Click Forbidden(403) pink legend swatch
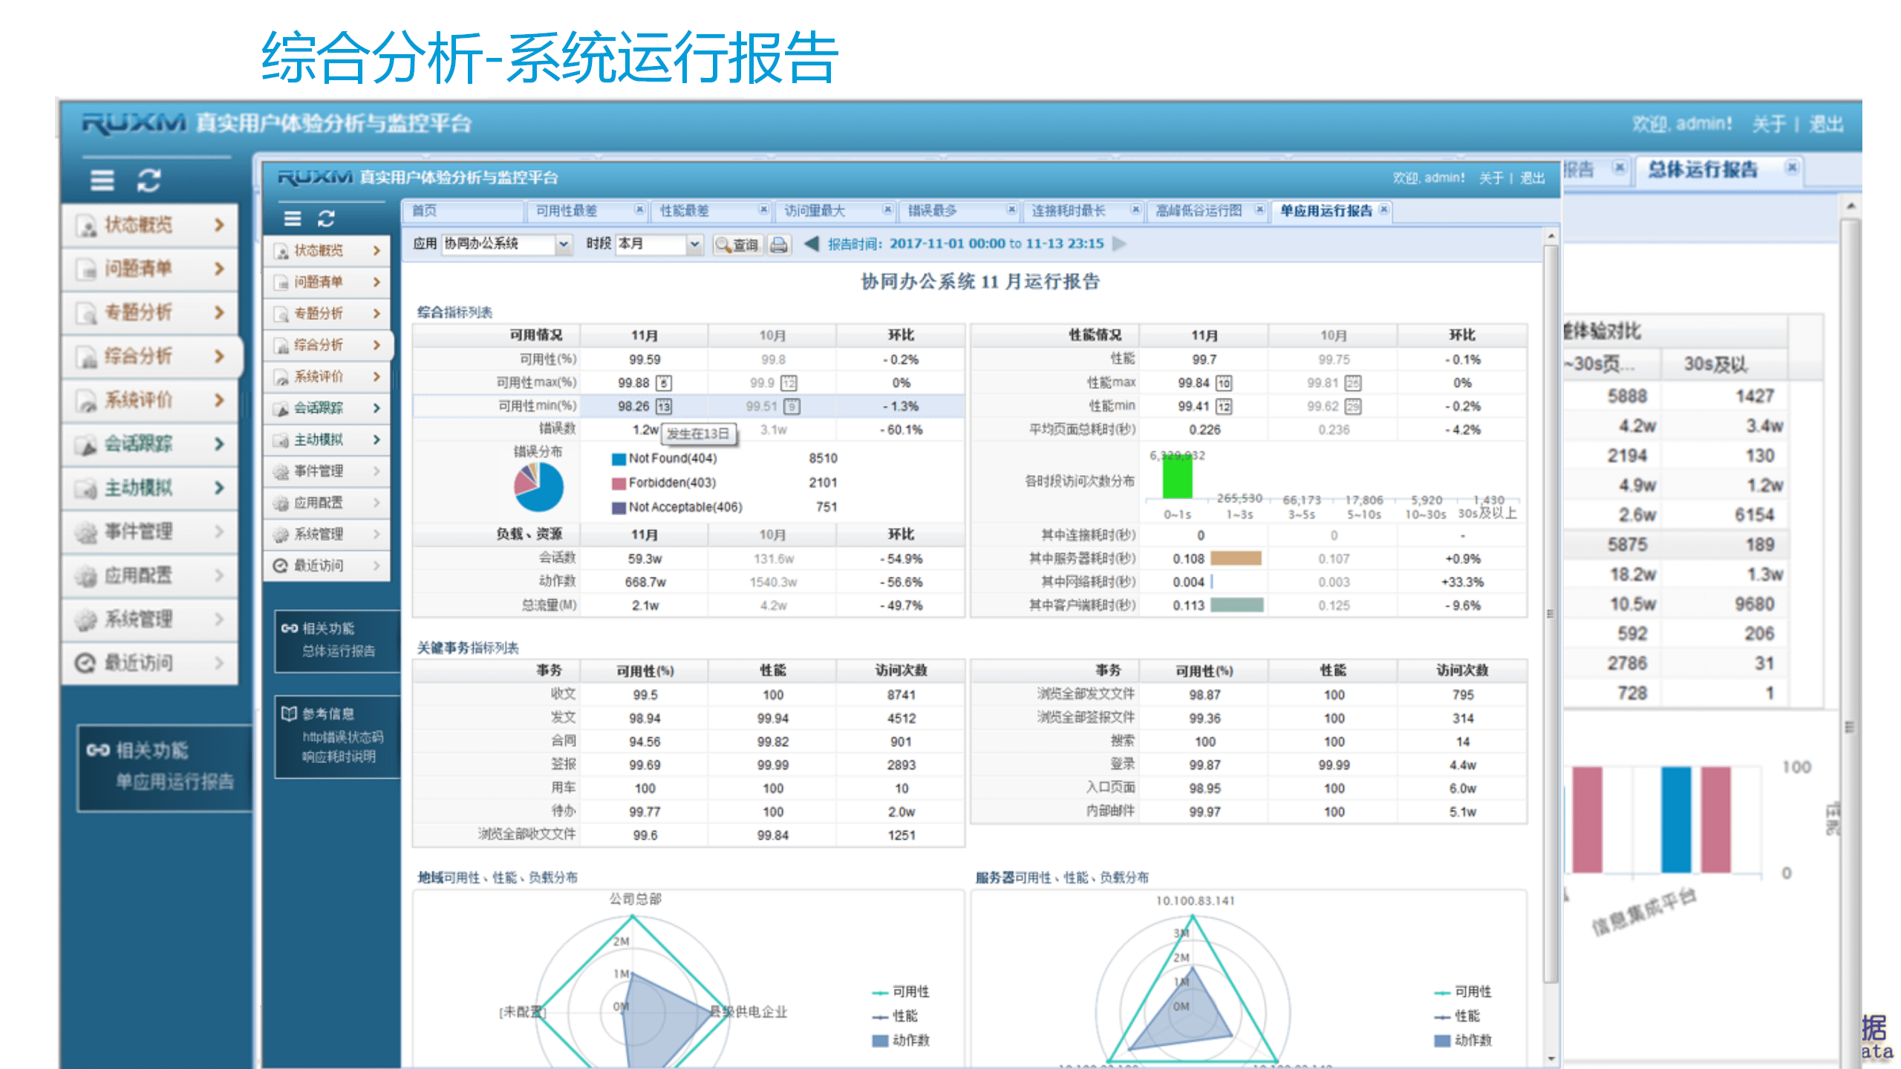This screenshot has width=1901, height=1069. (618, 483)
